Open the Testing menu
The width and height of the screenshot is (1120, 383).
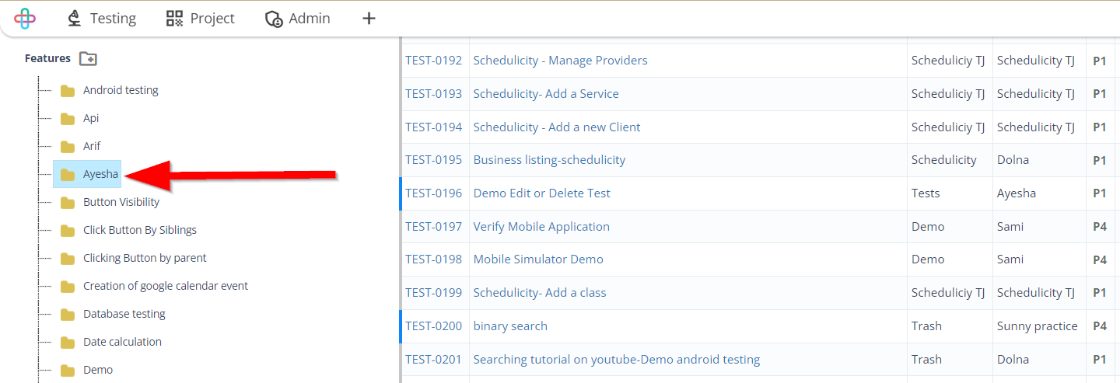[x=101, y=19]
